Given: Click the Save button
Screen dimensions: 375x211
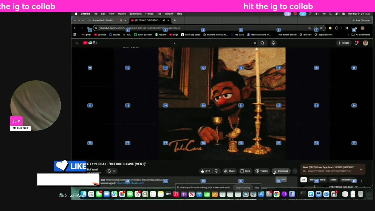Looking at the screenshot, I should (245, 171).
